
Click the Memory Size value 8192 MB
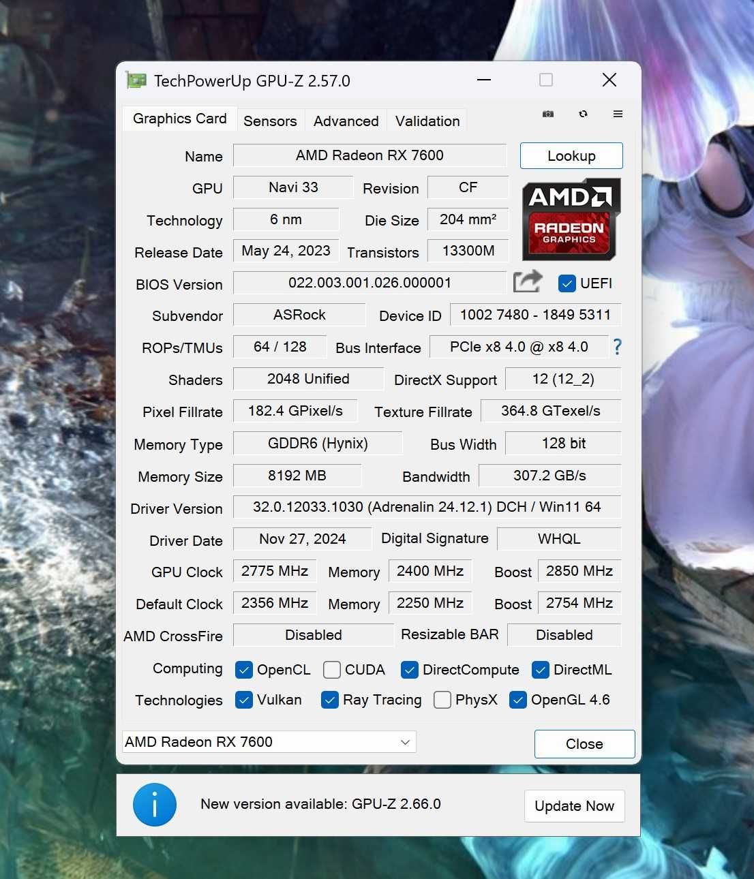pyautogui.click(x=297, y=476)
